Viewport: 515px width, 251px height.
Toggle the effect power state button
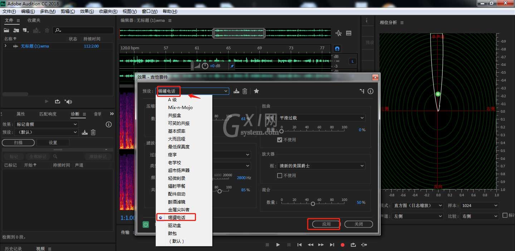pyautogui.click(x=146, y=225)
